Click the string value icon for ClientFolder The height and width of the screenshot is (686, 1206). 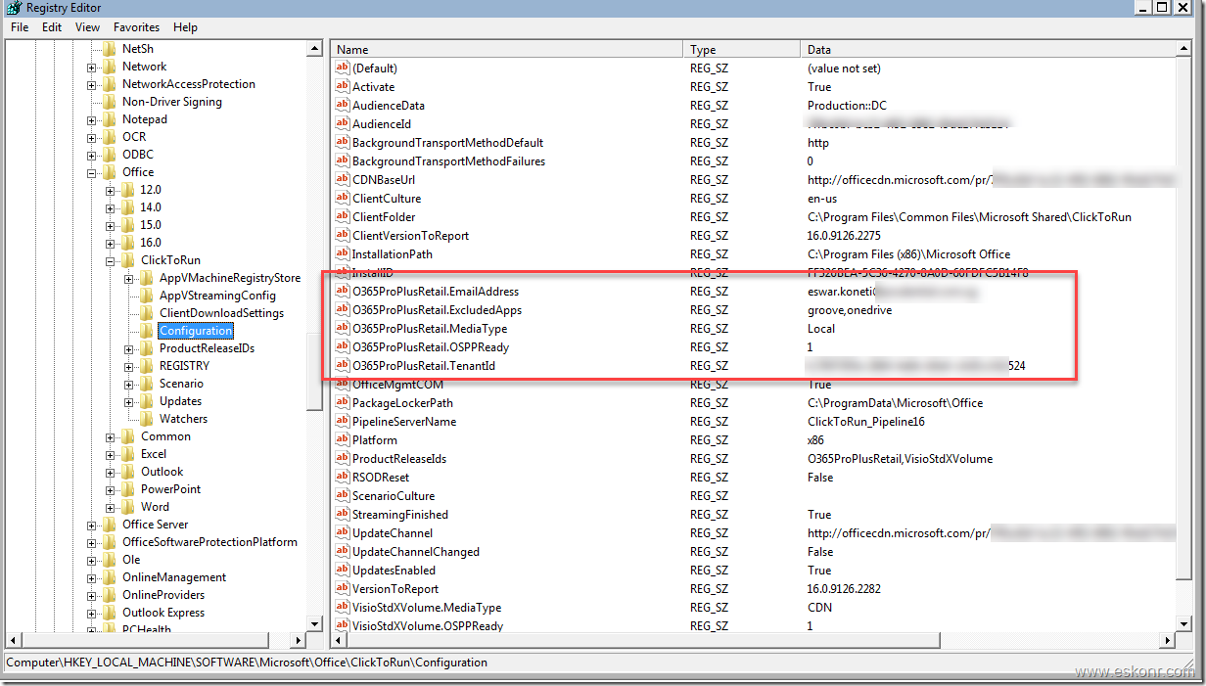point(343,217)
